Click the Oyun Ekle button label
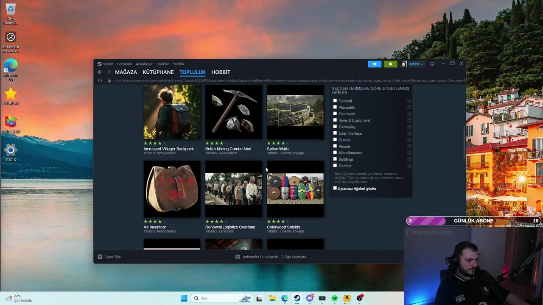Viewport: 543px width, 305px height. pos(113,257)
